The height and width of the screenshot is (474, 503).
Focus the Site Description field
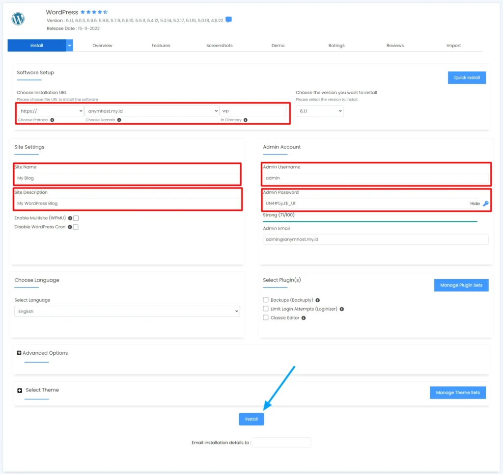click(127, 203)
